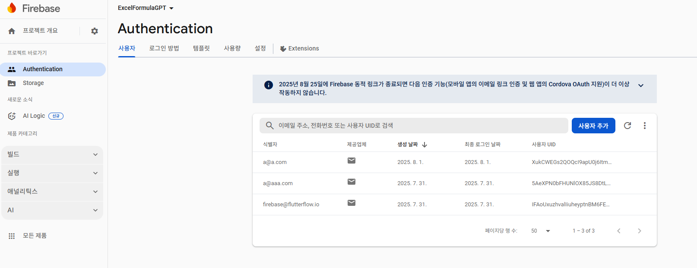Viewport: 697px width, 268px height.
Task: Expand the 빌드 category
Action: coord(52,154)
